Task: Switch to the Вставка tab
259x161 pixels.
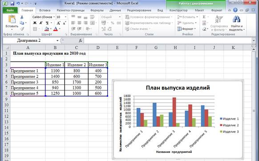Action: pyautogui.click(x=45, y=10)
